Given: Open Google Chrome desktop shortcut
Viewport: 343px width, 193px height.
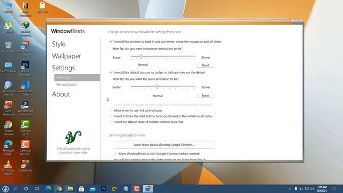Looking at the screenshot, I should tap(9, 128).
